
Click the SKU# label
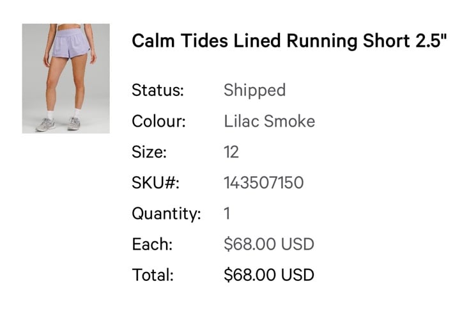coord(155,182)
